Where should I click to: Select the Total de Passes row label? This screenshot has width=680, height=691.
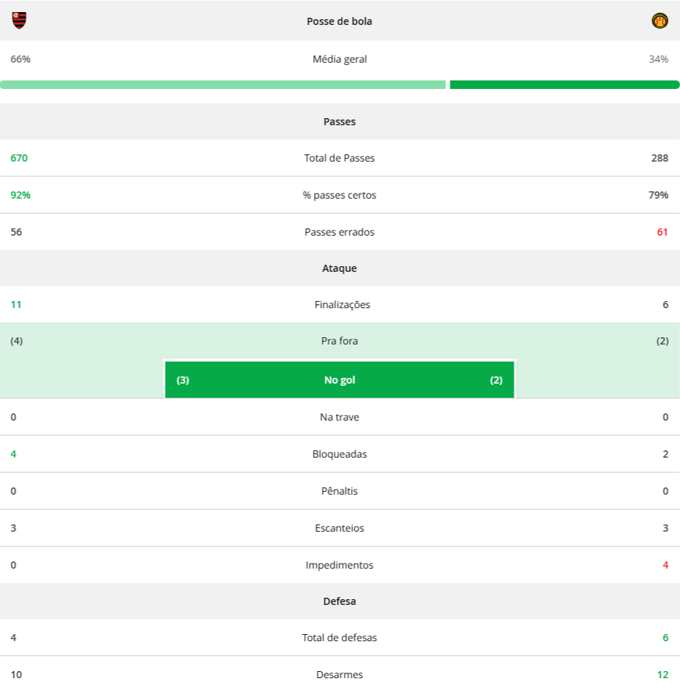click(340, 158)
